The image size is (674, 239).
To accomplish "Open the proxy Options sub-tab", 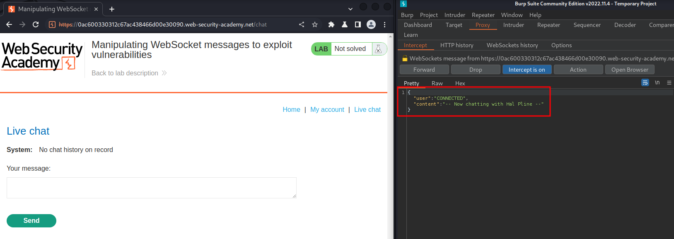I will (x=561, y=45).
